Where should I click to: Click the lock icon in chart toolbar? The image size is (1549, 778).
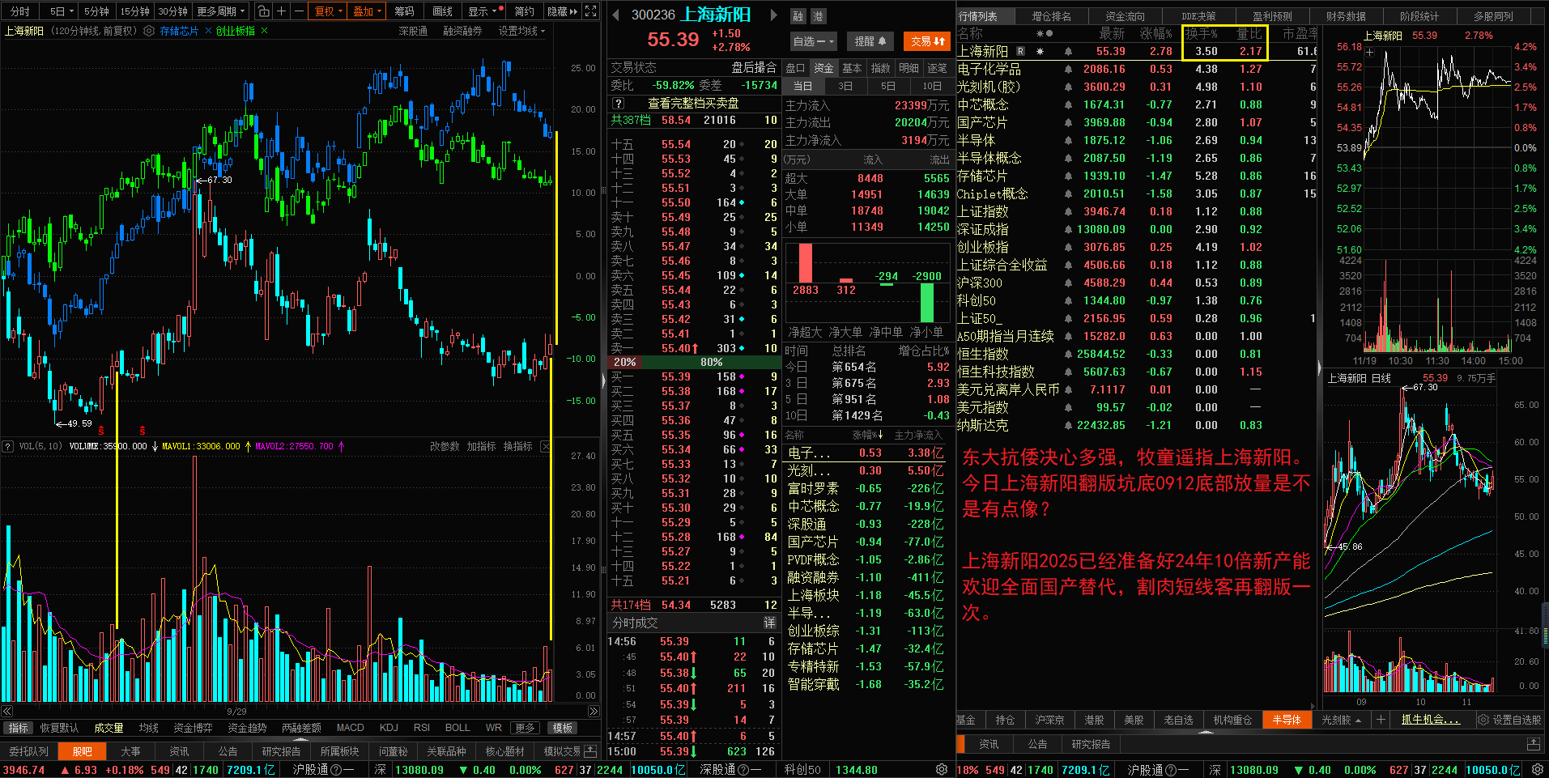tap(264, 11)
